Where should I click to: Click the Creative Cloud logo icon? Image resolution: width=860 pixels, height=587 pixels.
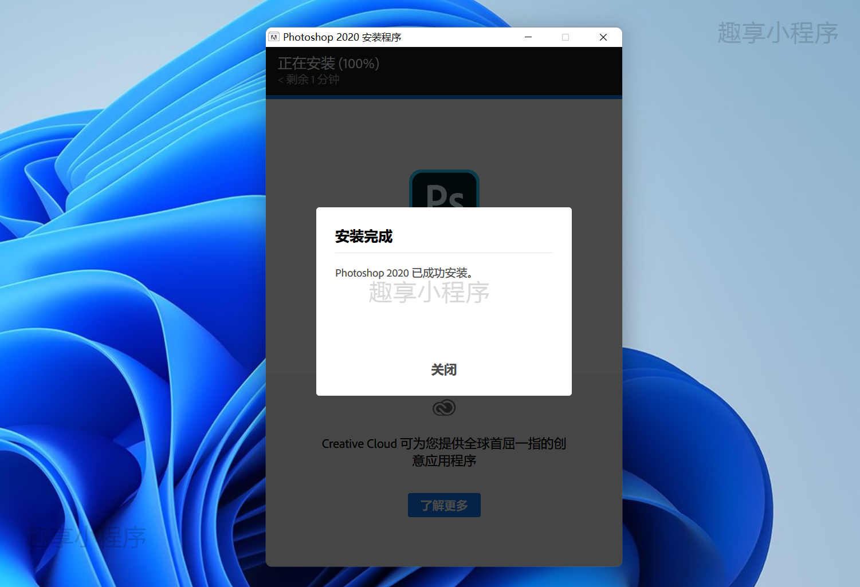pos(444,408)
